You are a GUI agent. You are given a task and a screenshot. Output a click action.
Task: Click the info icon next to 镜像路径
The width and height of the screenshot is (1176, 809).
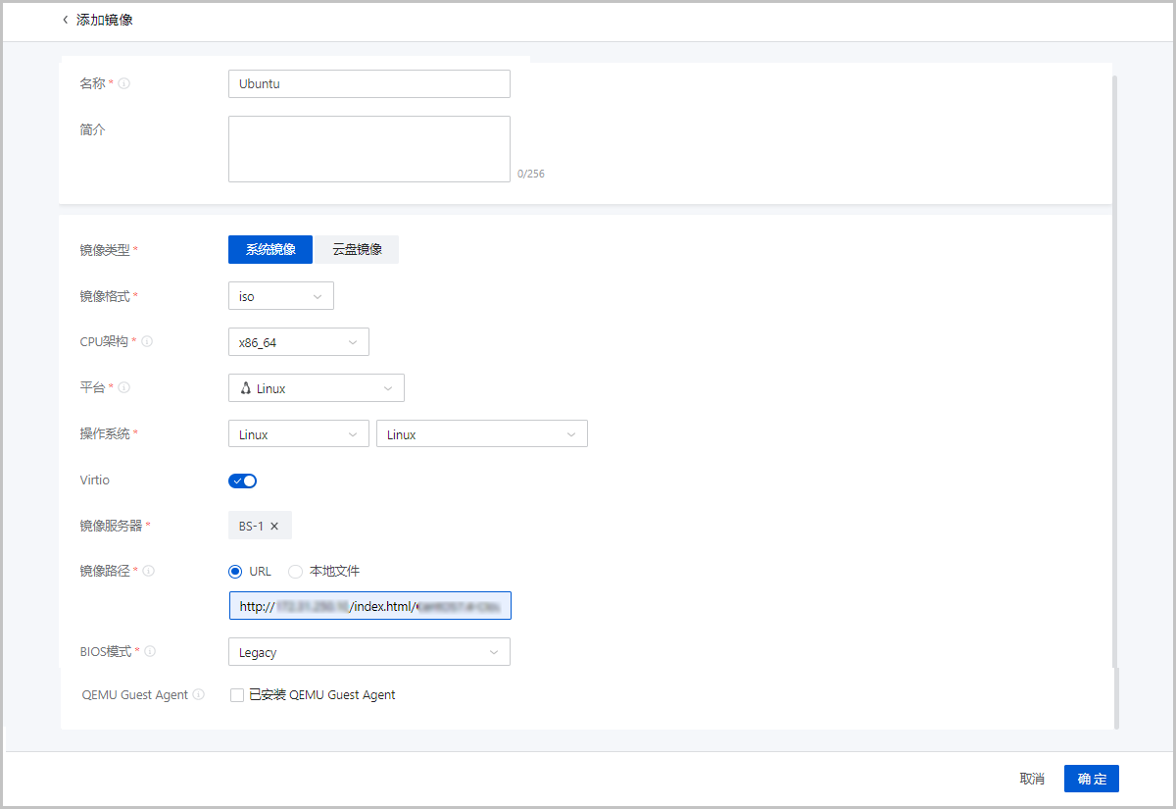149,571
